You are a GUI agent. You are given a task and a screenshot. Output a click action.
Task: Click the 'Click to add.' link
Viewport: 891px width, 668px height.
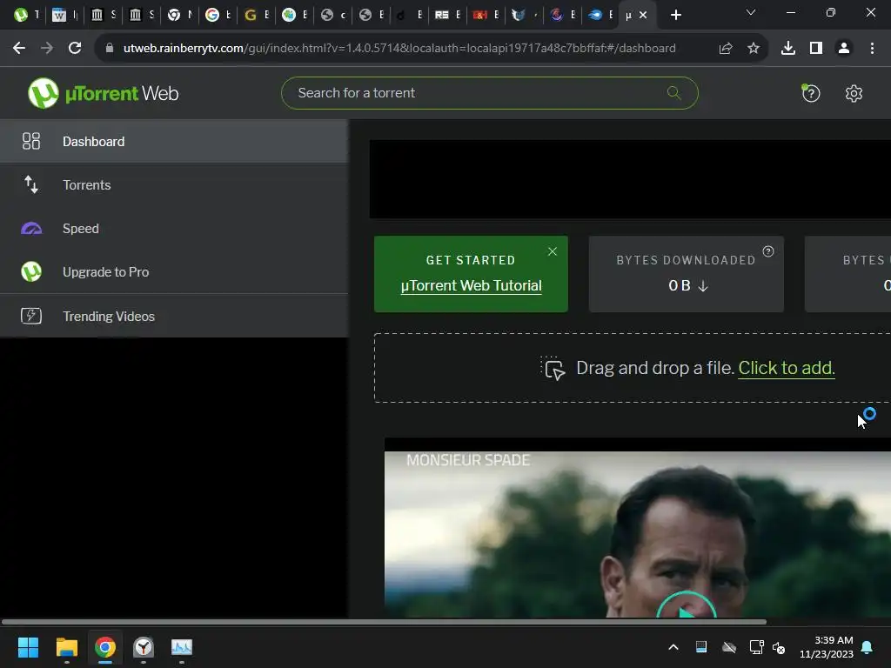787,368
